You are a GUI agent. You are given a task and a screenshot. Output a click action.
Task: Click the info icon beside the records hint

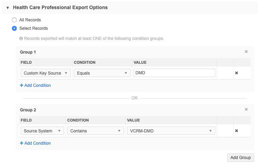[x=21, y=38]
